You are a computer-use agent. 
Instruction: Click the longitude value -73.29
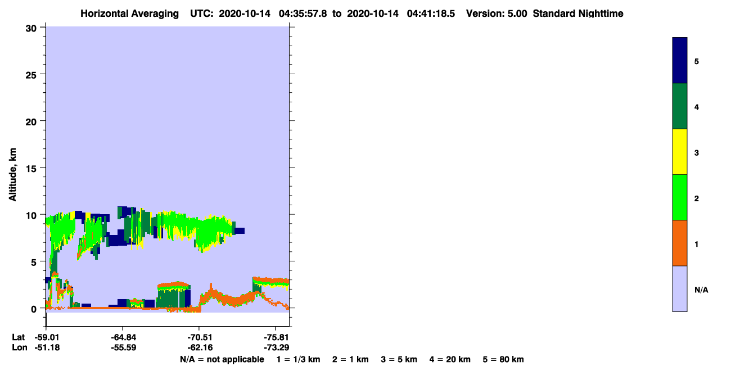[276, 347]
